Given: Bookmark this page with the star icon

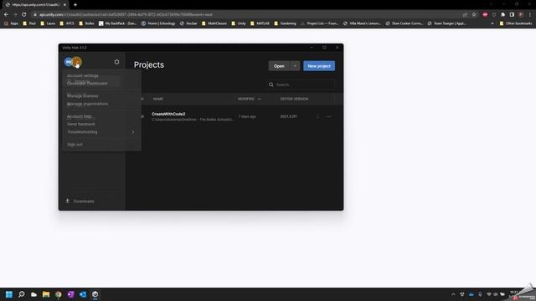Looking at the screenshot, I should [x=474, y=15].
